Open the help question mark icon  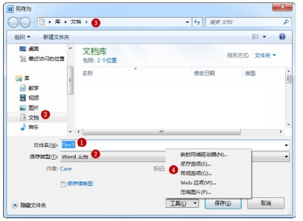282,37
